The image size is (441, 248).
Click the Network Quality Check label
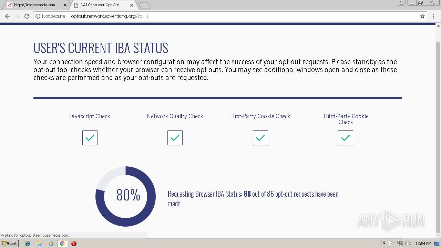tap(175, 116)
